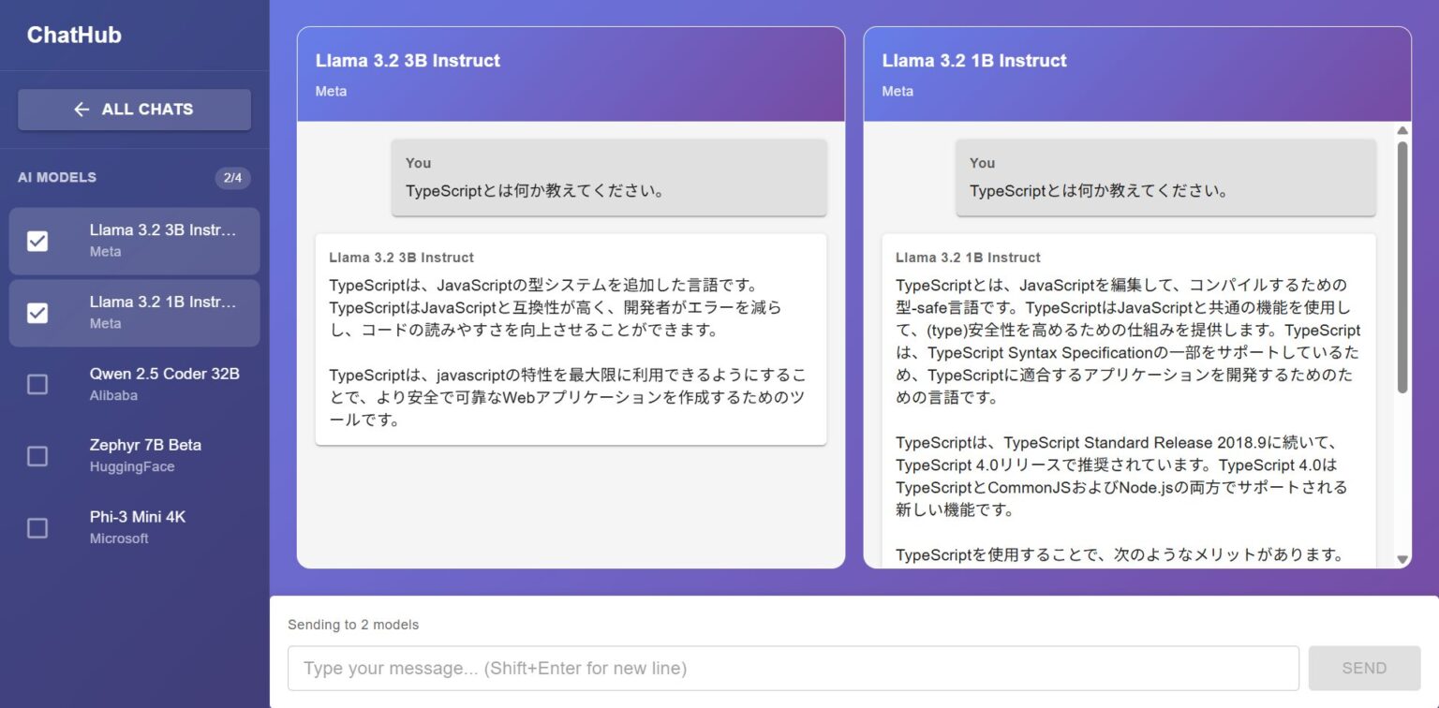Screen dimensions: 1439x708
Task: Click the scrollbar up arrow on the 1B panel
Action: click(x=1402, y=131)
